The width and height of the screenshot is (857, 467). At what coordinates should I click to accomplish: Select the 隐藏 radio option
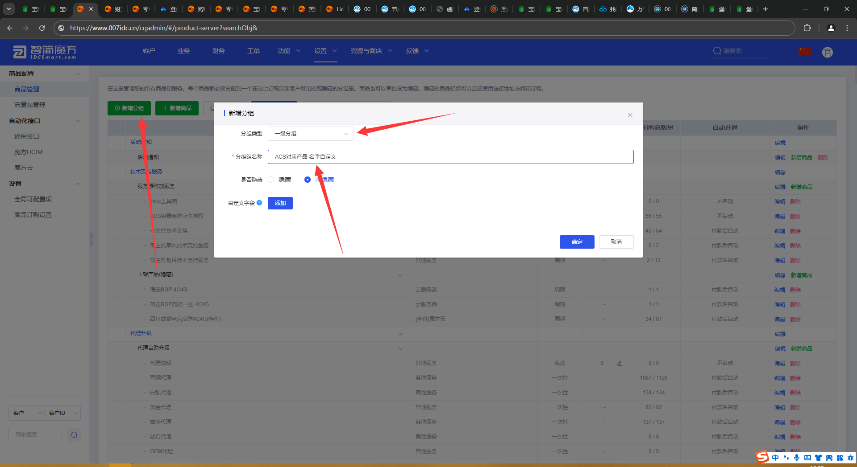[271, 180]
